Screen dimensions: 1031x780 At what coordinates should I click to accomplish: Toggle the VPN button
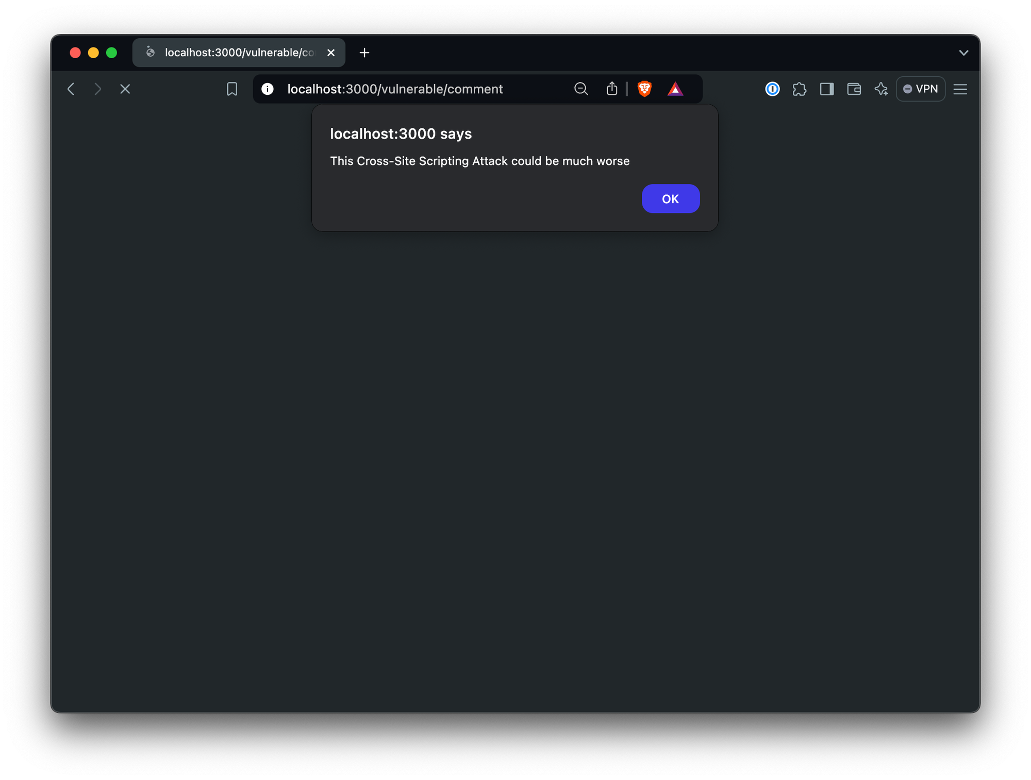(x=921, y=89)
